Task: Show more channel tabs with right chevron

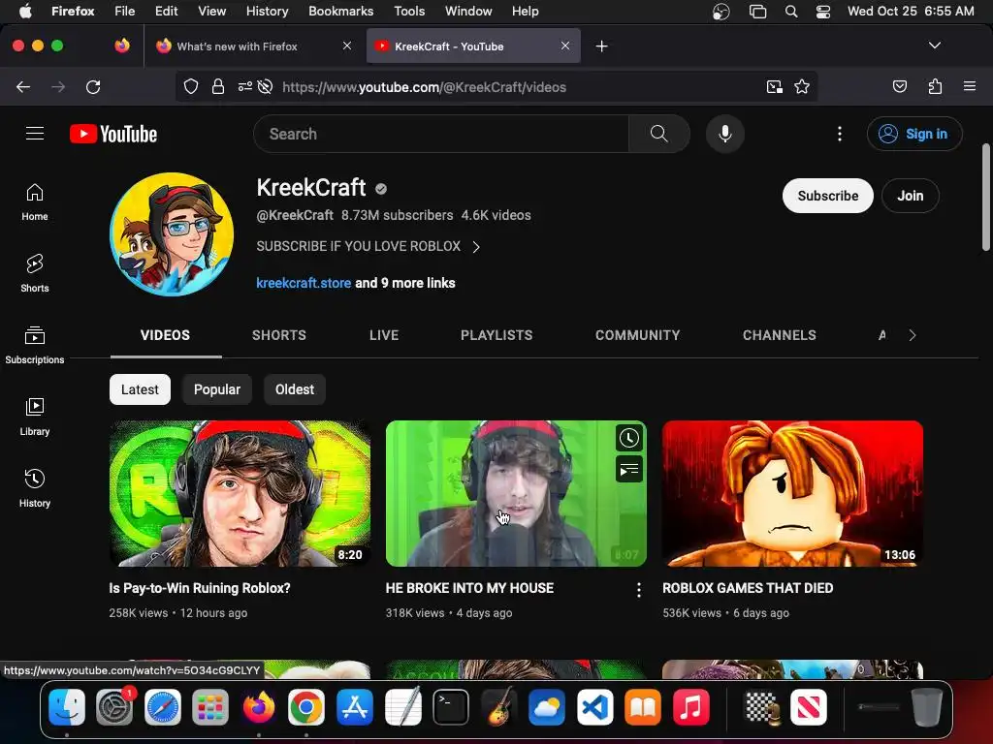Action: point(912,335)
